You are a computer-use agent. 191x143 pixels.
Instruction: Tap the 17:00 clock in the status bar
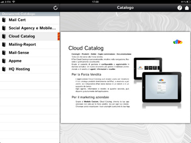95,2
